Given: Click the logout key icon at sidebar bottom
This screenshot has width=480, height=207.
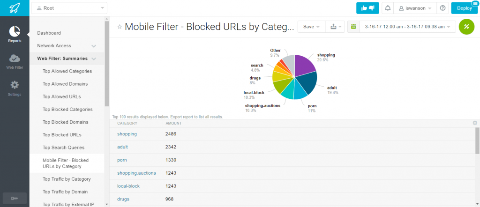Looking at the screenshot, I should (15, 199).
